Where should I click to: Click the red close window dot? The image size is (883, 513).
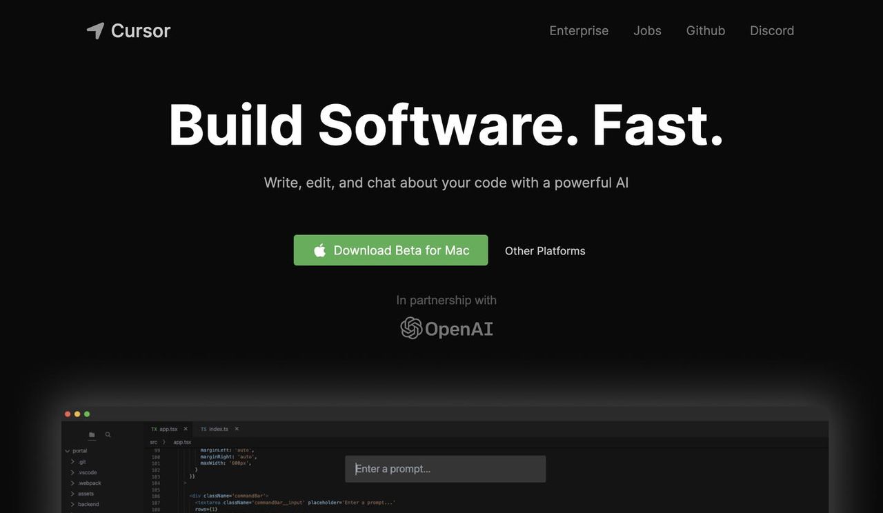click(x=68, y=414)
